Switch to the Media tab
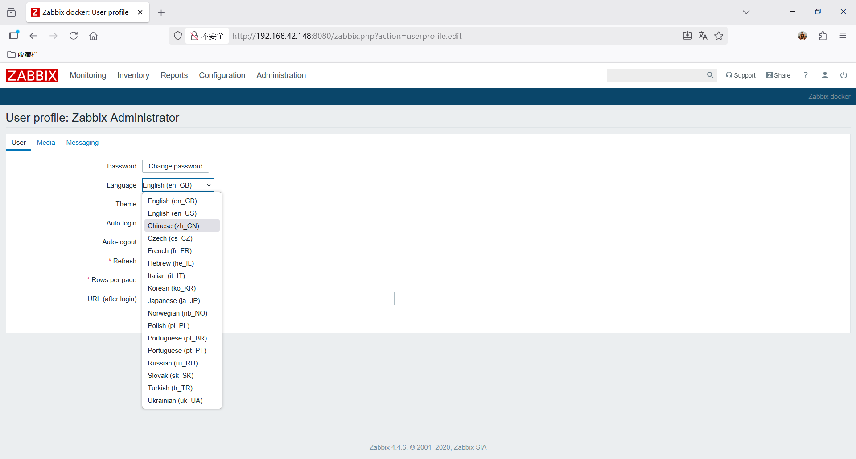The width and height of the screenshot is (856, 459). [46, 143]
